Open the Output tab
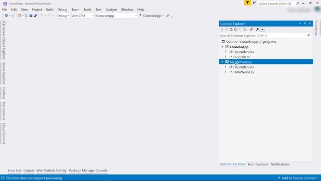The height and width of the screenshot is (181, 321). click(x=29, y=170)
